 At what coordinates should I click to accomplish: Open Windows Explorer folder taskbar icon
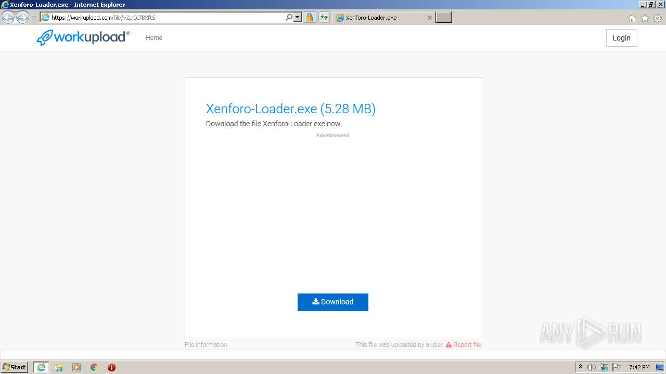[x=59, y=367]
